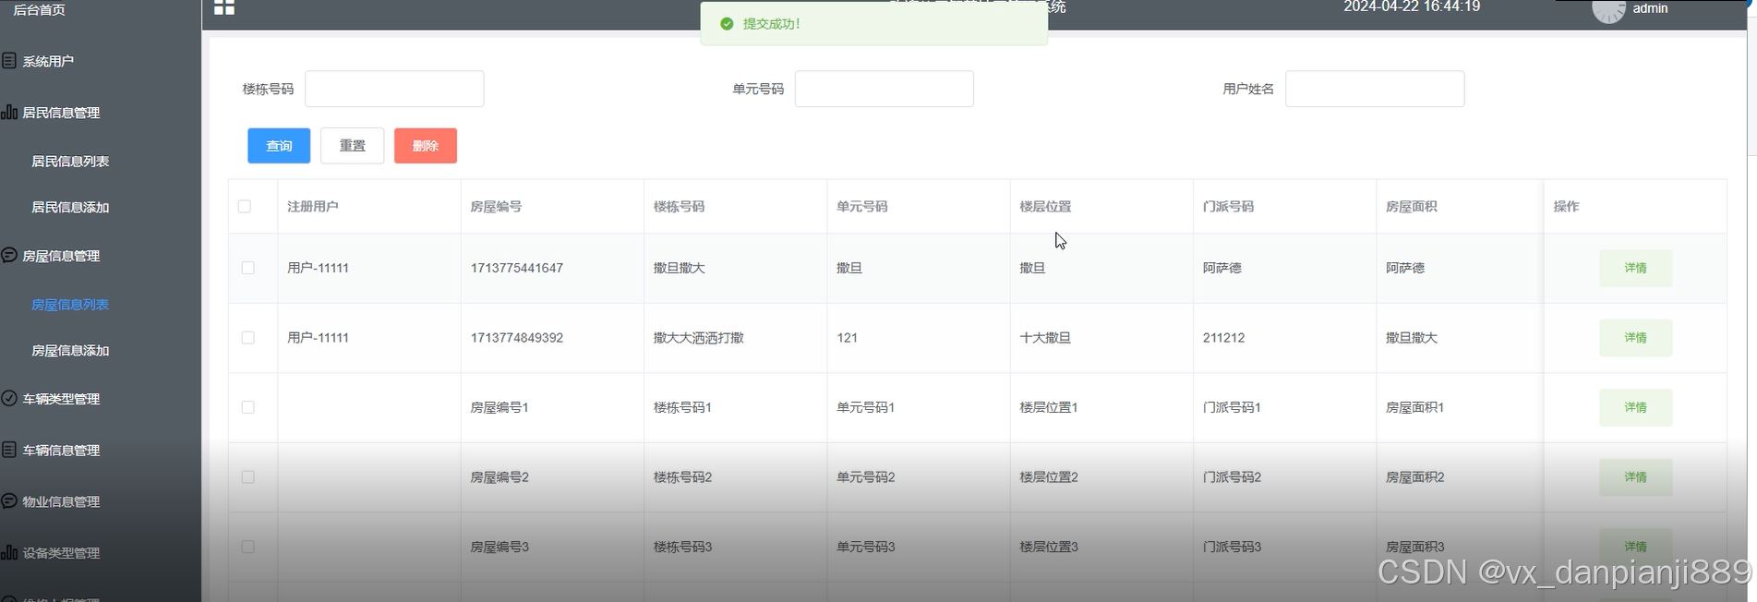1757x602 pixels.
Task: Click the 门派号码 column header
Action: (1228, 207)
